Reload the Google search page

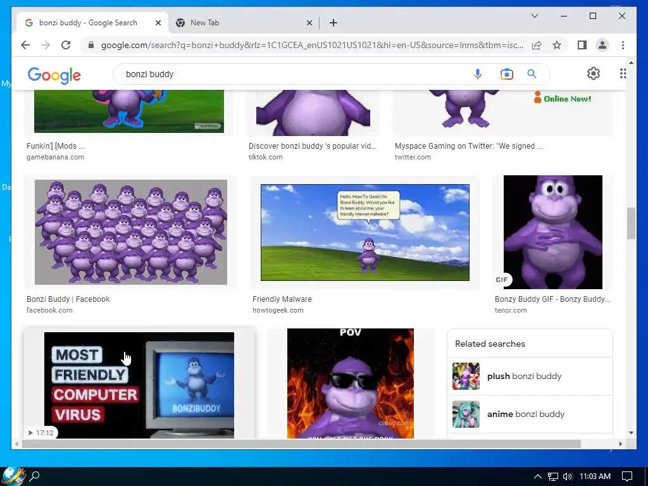66,45
